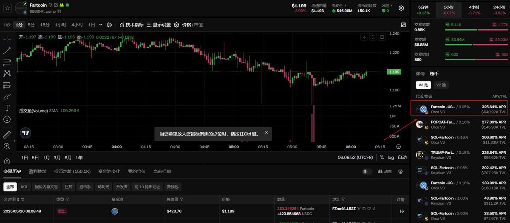Switch to 当前挂单 tab
The width and height of the screenshot is (510, 223).
click(x=162, y=172)
